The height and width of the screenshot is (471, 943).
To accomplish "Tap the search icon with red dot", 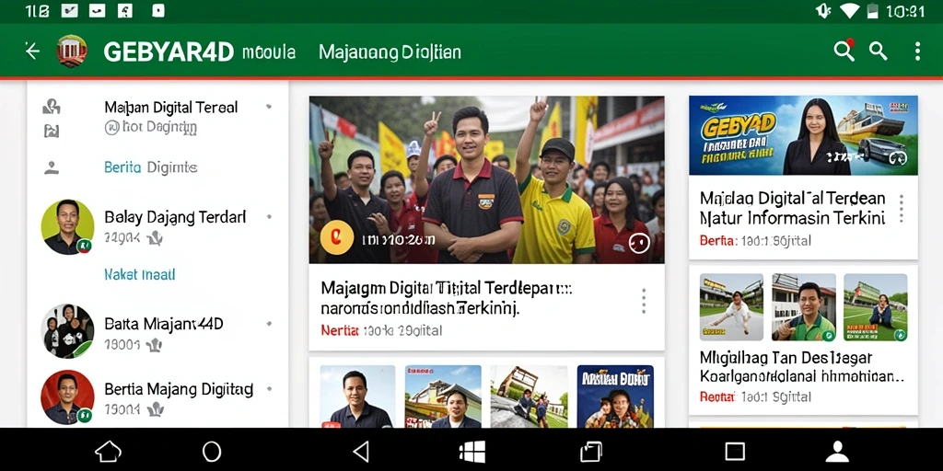I will click(844, 51).
